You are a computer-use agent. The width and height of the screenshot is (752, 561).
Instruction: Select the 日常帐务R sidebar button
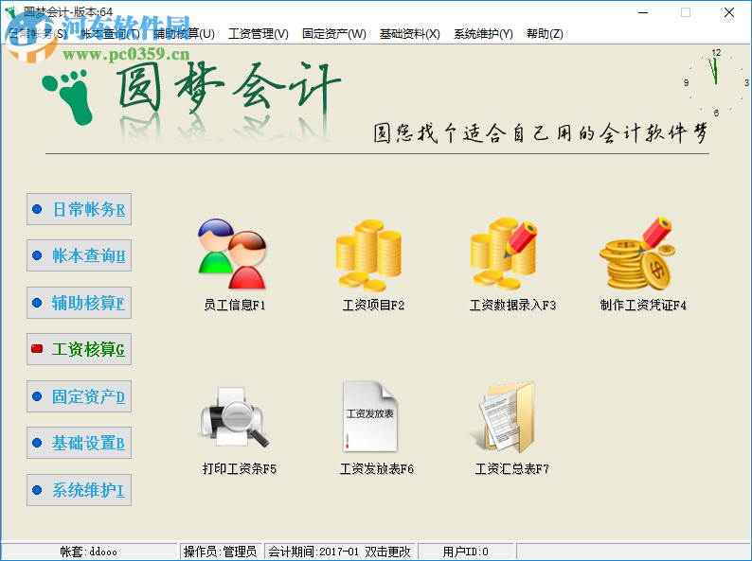click(x=80, y=209)
